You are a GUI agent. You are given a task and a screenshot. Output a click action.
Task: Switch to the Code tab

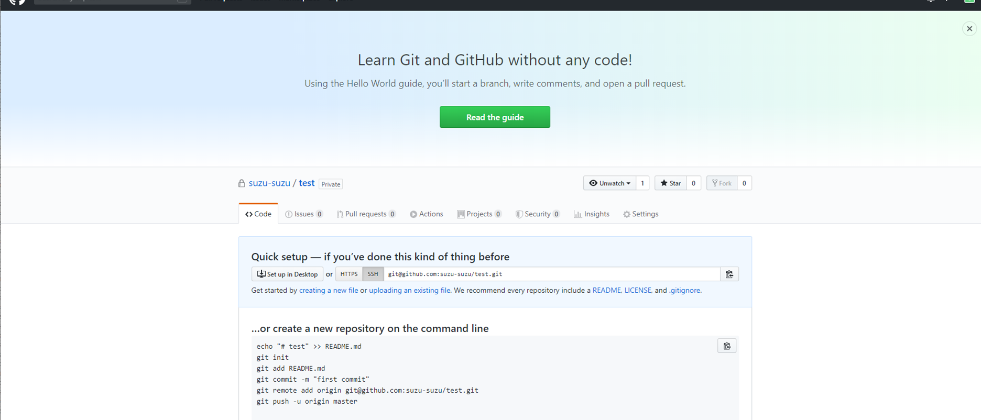(258, 214)
